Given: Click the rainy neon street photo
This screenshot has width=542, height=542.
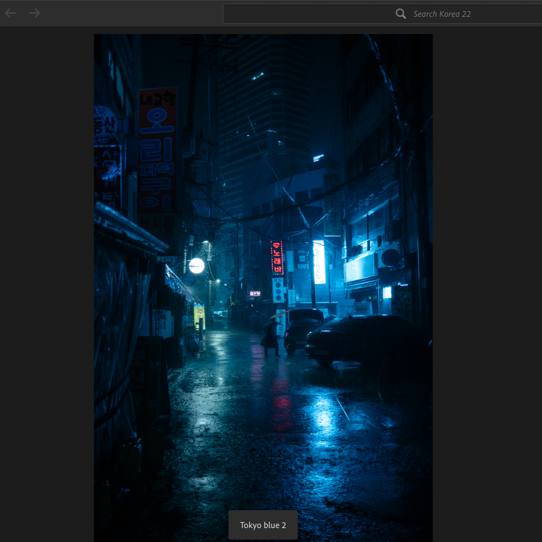Looking at the screenshot, I should click(263, 288).
